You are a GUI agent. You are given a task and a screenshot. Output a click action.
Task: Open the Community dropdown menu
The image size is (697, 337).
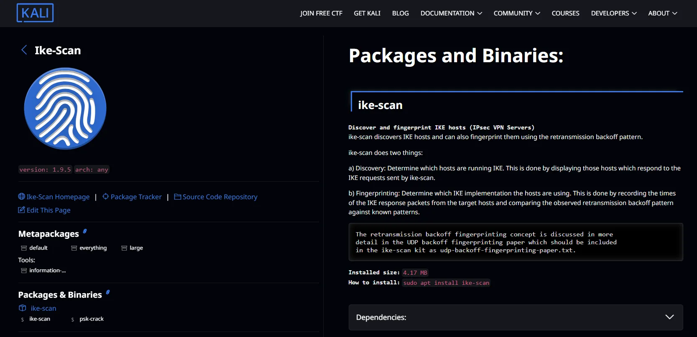tap(516, 13)
